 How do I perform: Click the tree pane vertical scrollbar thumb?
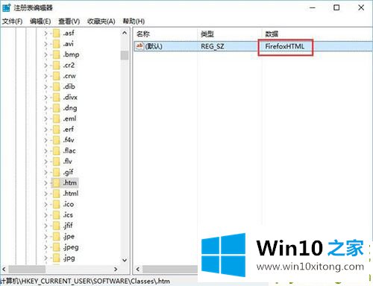coord(125,55)
